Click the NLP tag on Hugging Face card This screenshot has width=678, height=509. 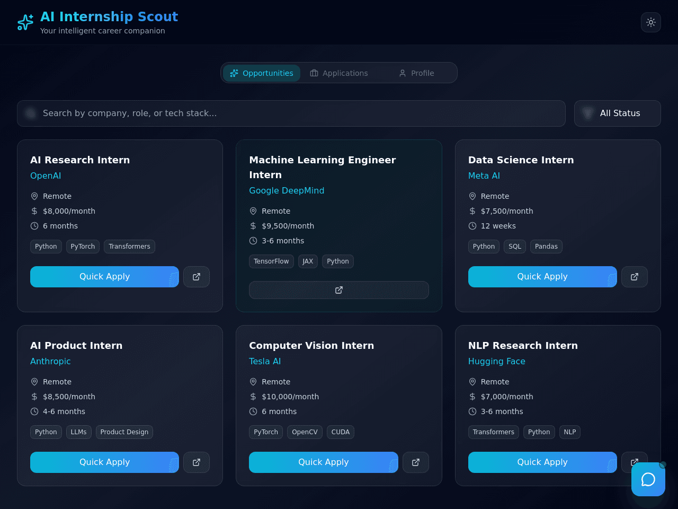[570, 432]
